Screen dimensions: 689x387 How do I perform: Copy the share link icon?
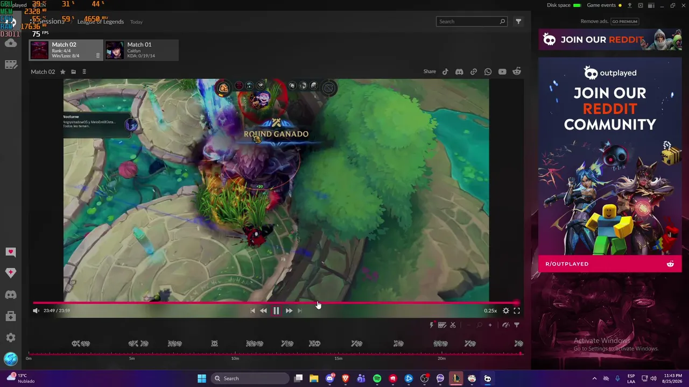[474, 71]
